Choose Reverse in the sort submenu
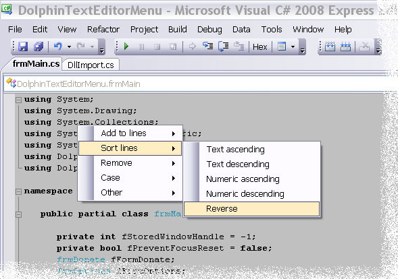The height and width of the screenshot is (279, 398). (x=252, y=209)
